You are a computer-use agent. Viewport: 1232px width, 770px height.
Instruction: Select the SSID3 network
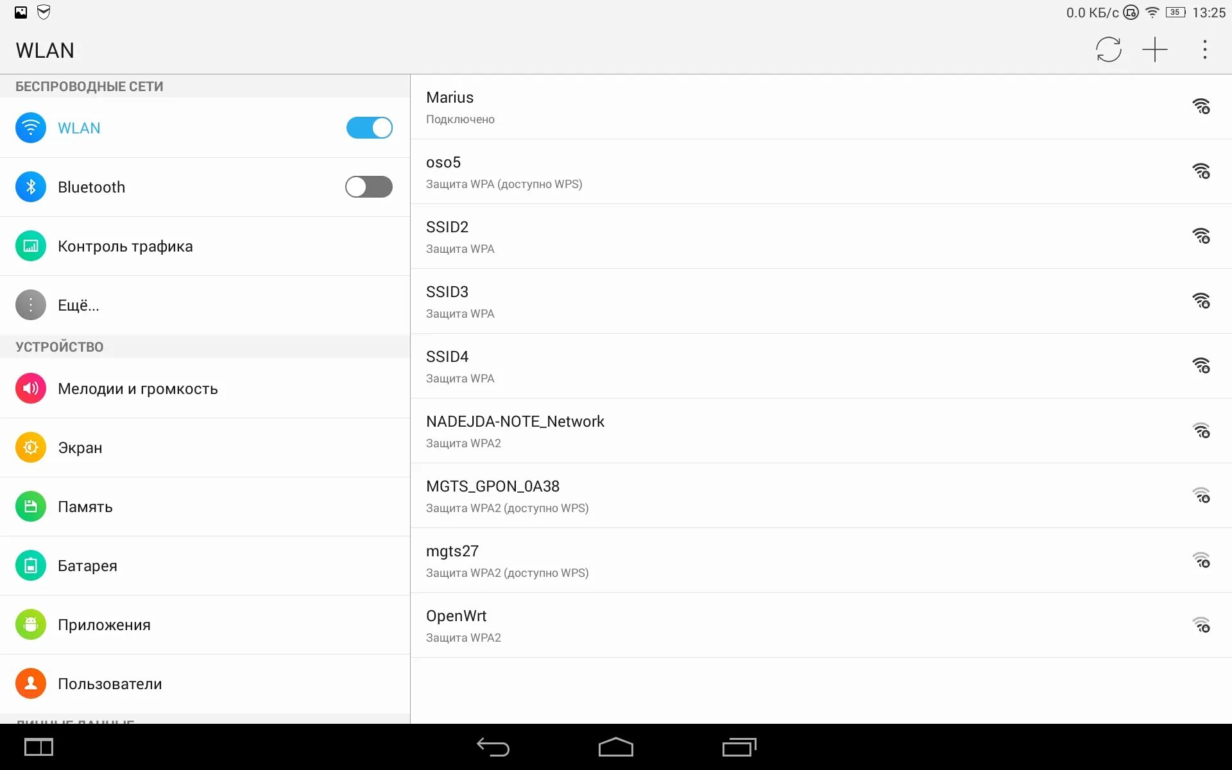tap(821, 301)
